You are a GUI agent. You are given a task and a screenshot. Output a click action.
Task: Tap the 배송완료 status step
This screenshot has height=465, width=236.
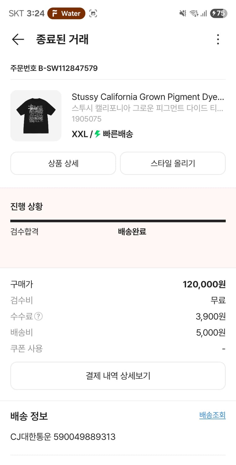coord(132,232)
